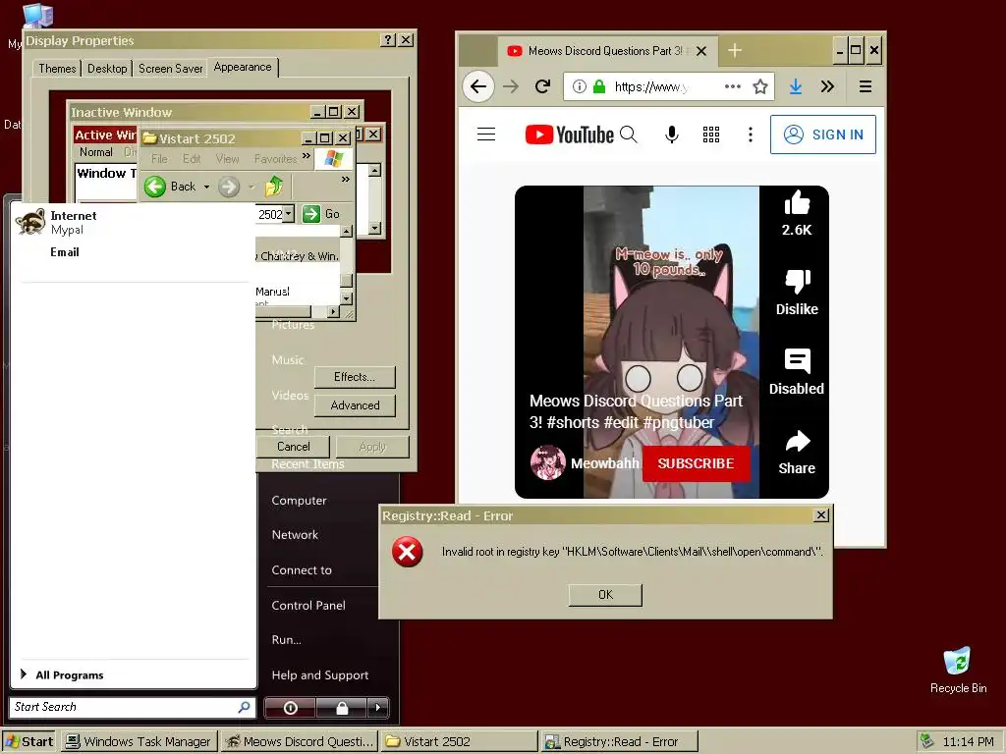
Task: Click the SIGN IN button on YouTube
Action: tap(823, 135)
